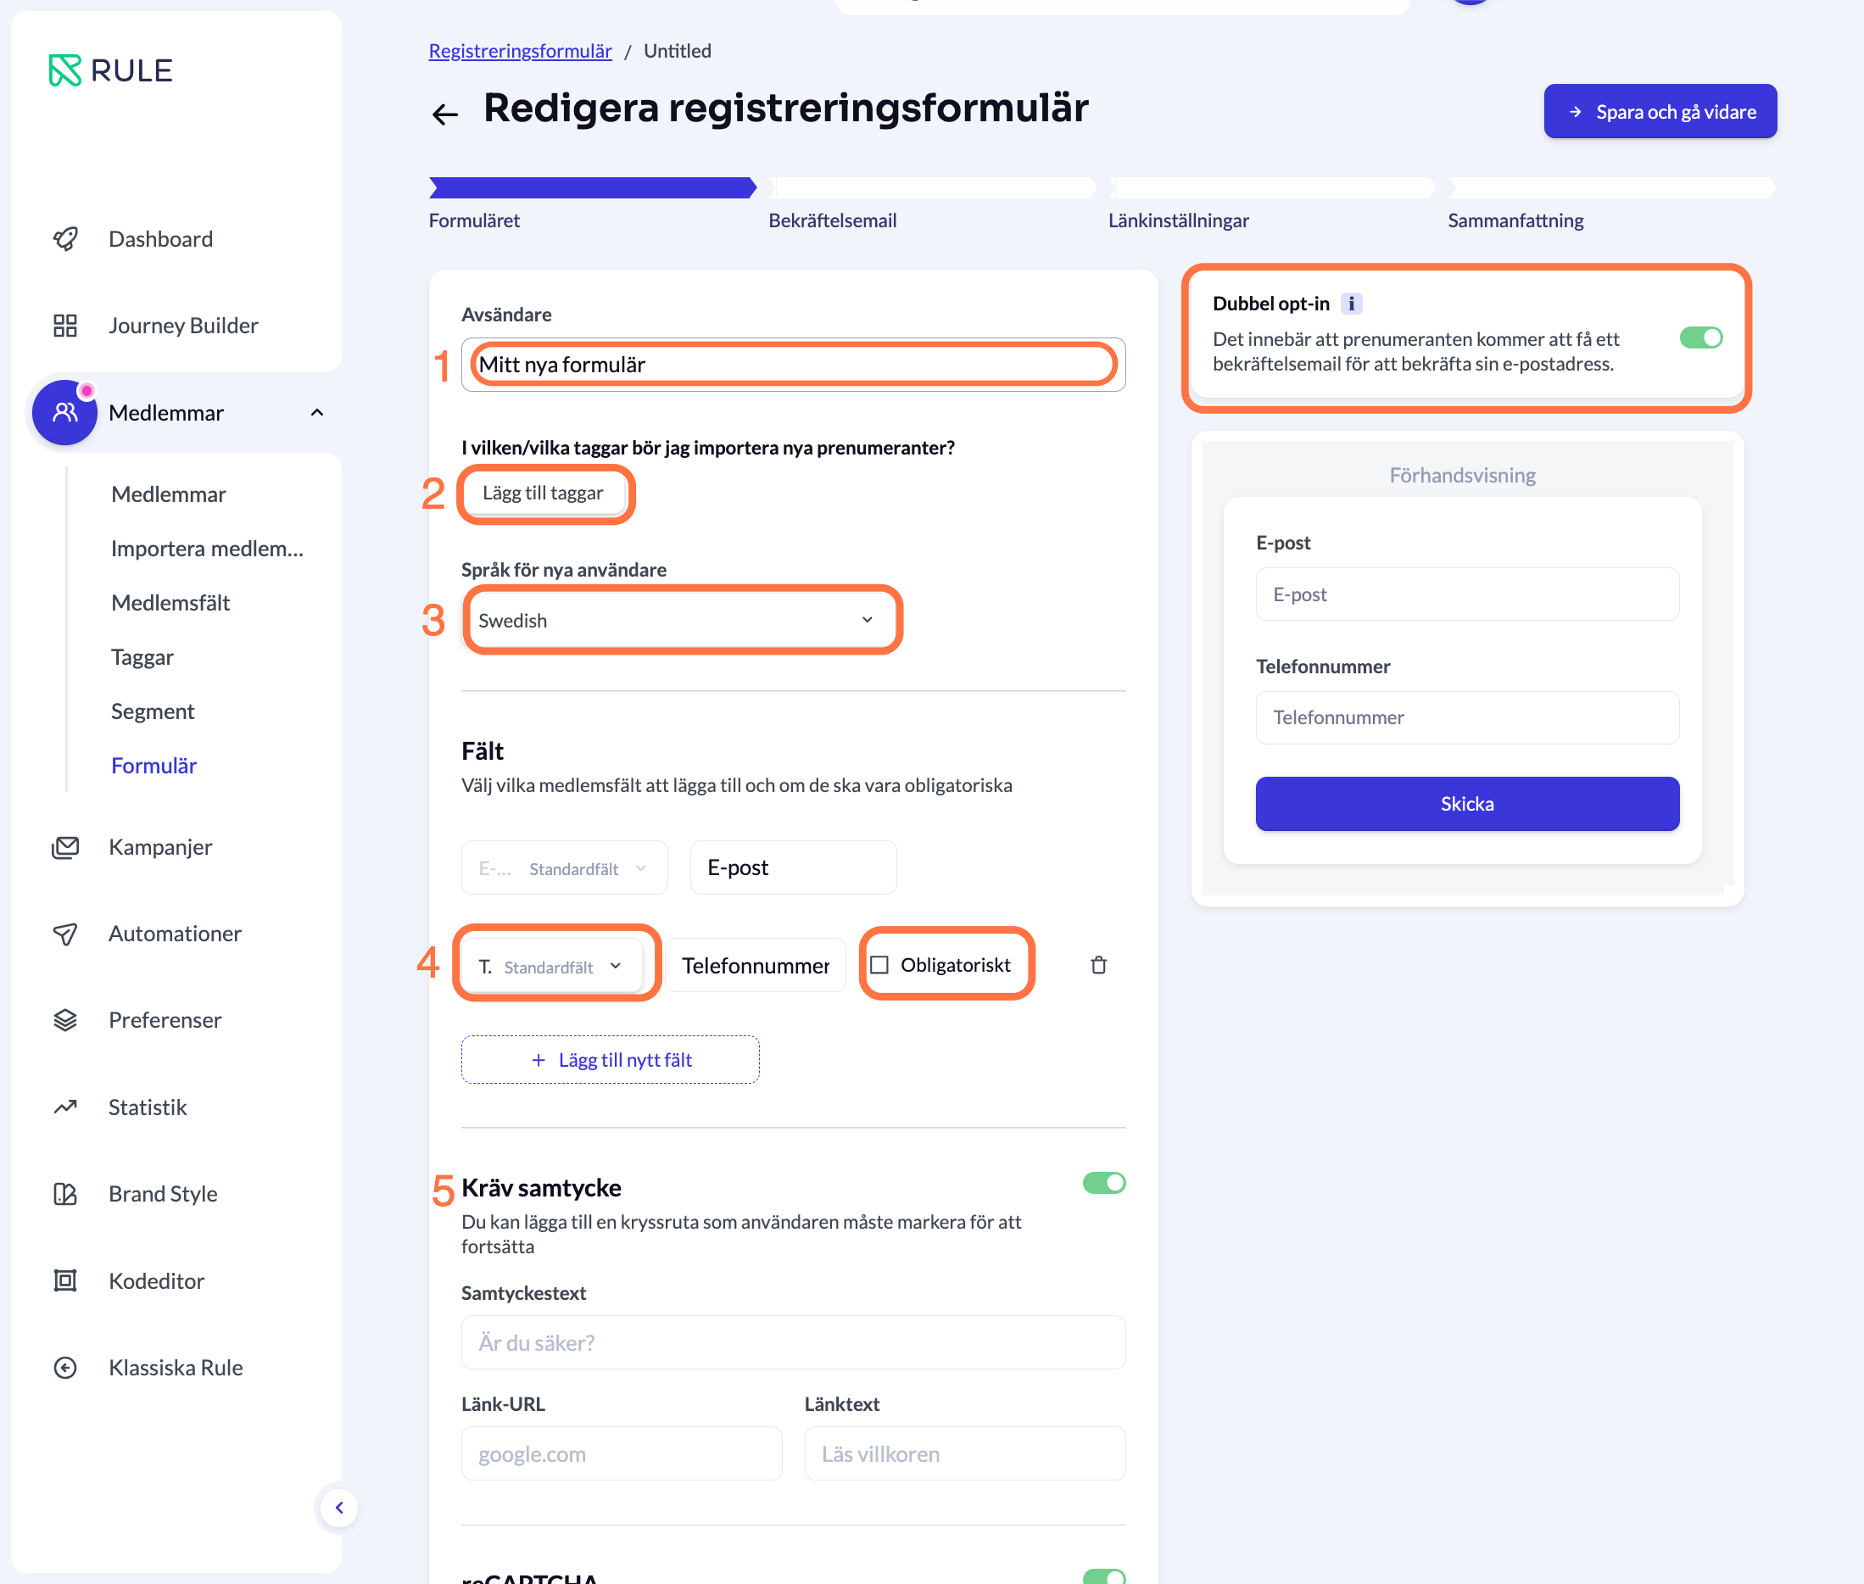Delete the Telefonnummer field with the trash icon
Screen dimensions: 1864x1584
pos(1098,965)
